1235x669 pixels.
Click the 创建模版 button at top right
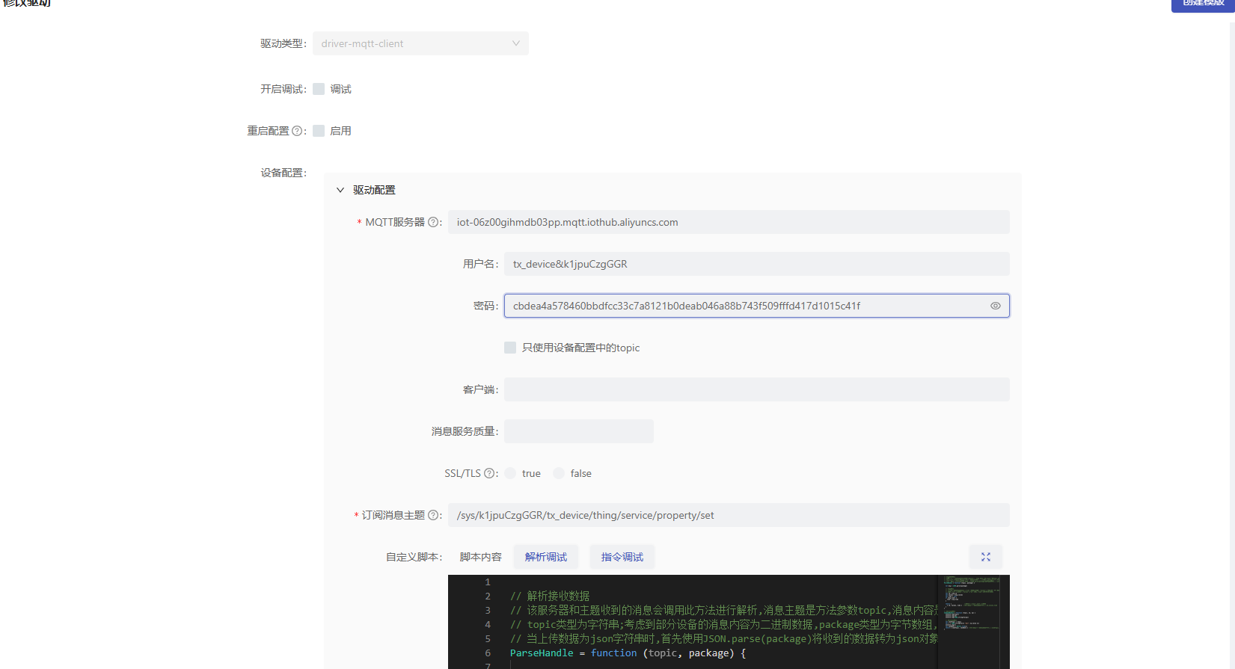1203,4
